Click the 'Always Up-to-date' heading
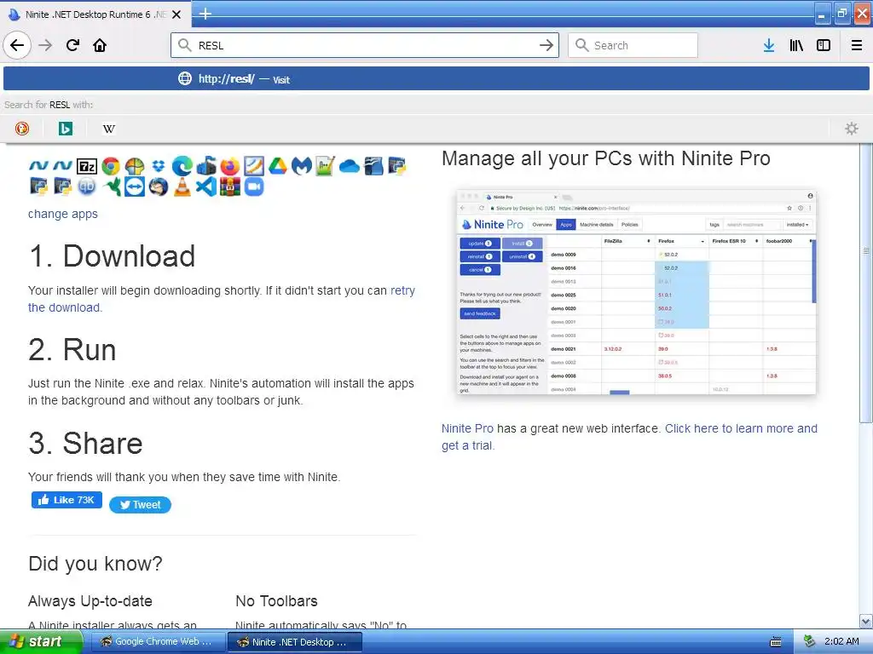 point(90,600)
